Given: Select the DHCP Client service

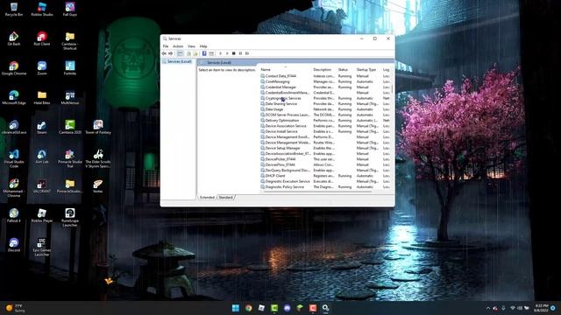Looking at the screenshot, I should (324, 176).
